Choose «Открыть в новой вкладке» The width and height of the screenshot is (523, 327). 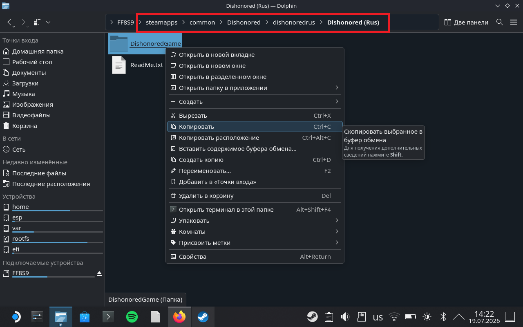[255, 55]
